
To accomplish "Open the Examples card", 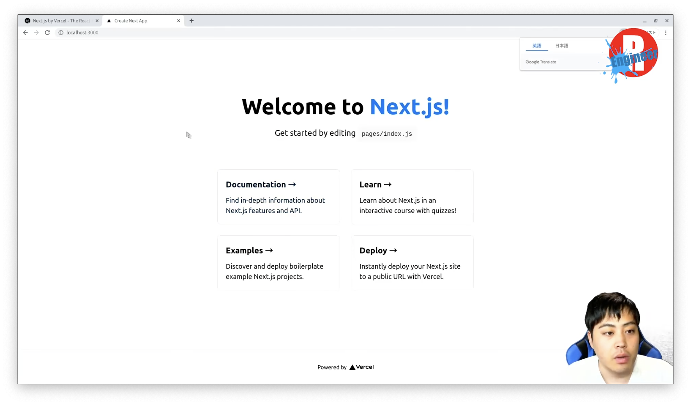I will tap(278, 263).
